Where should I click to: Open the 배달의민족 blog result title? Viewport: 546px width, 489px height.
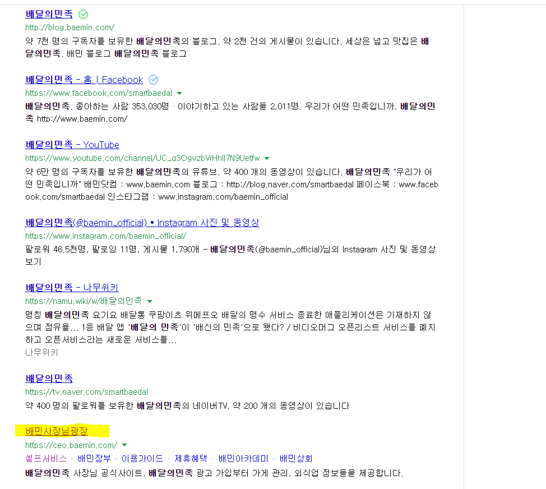[49, 14]
